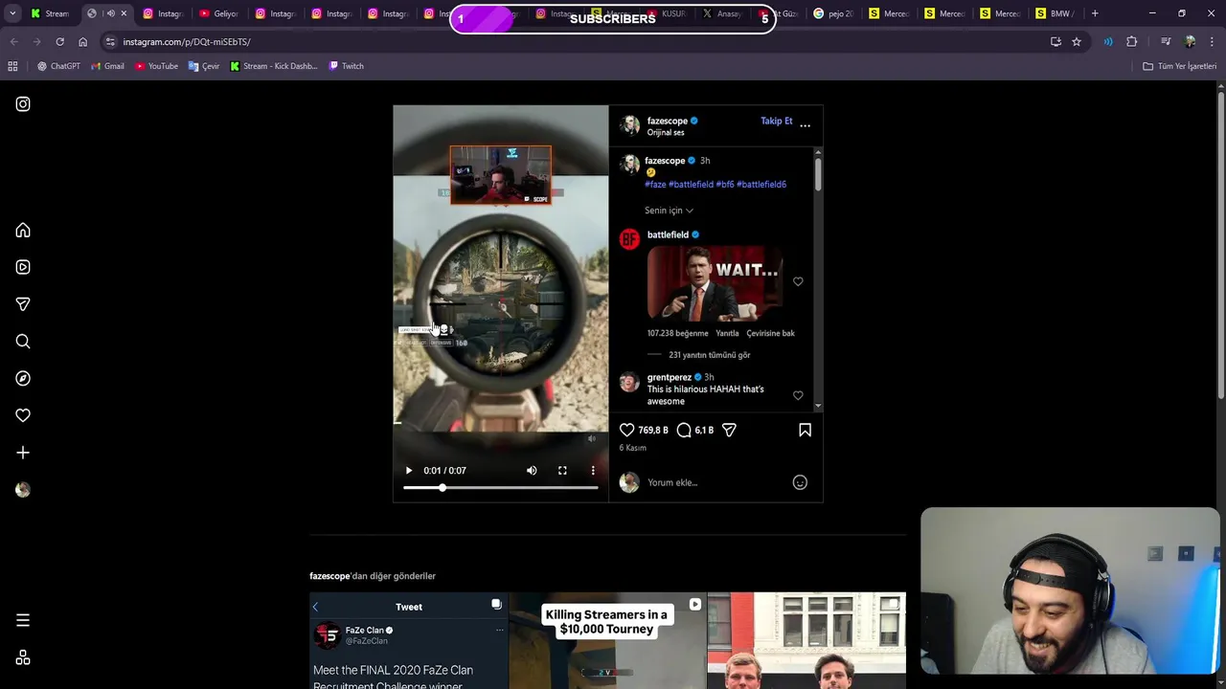Open Reels from the Instagram sidebar
This screenshot has width=1226, height=689.
(23, 267)
